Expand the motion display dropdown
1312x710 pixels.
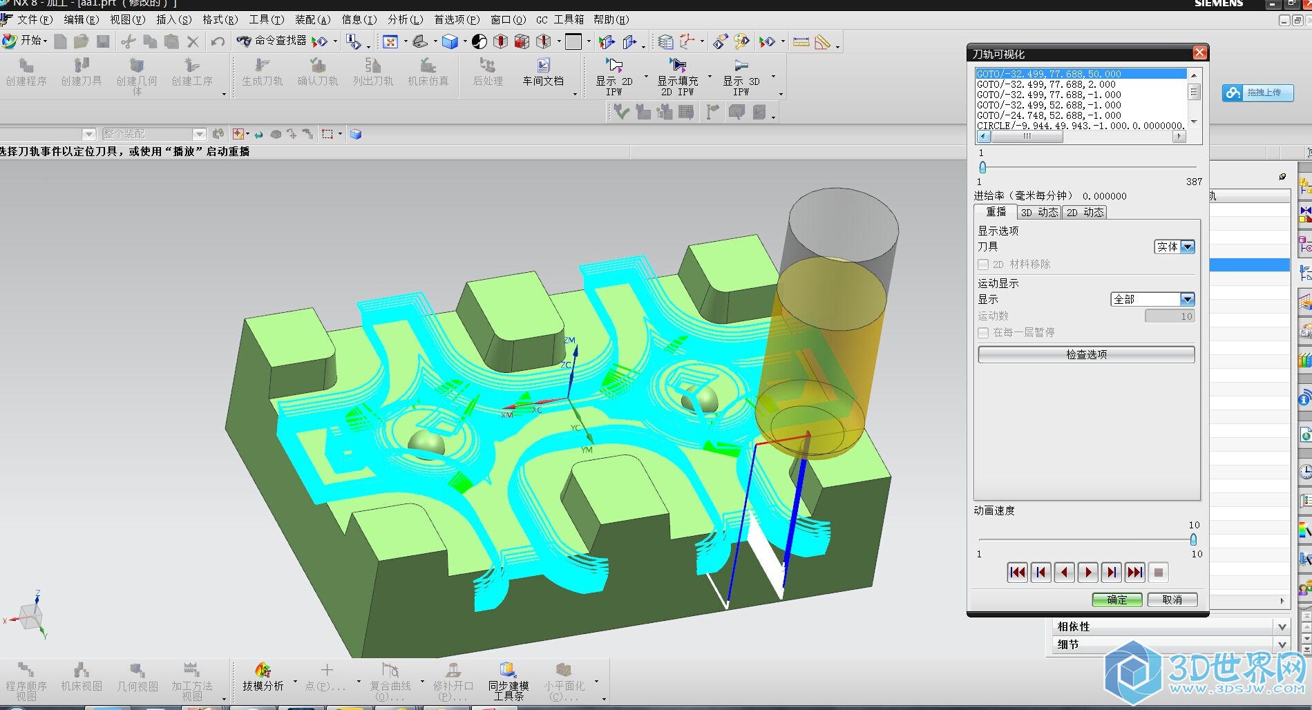click(x=1187, y=299)
